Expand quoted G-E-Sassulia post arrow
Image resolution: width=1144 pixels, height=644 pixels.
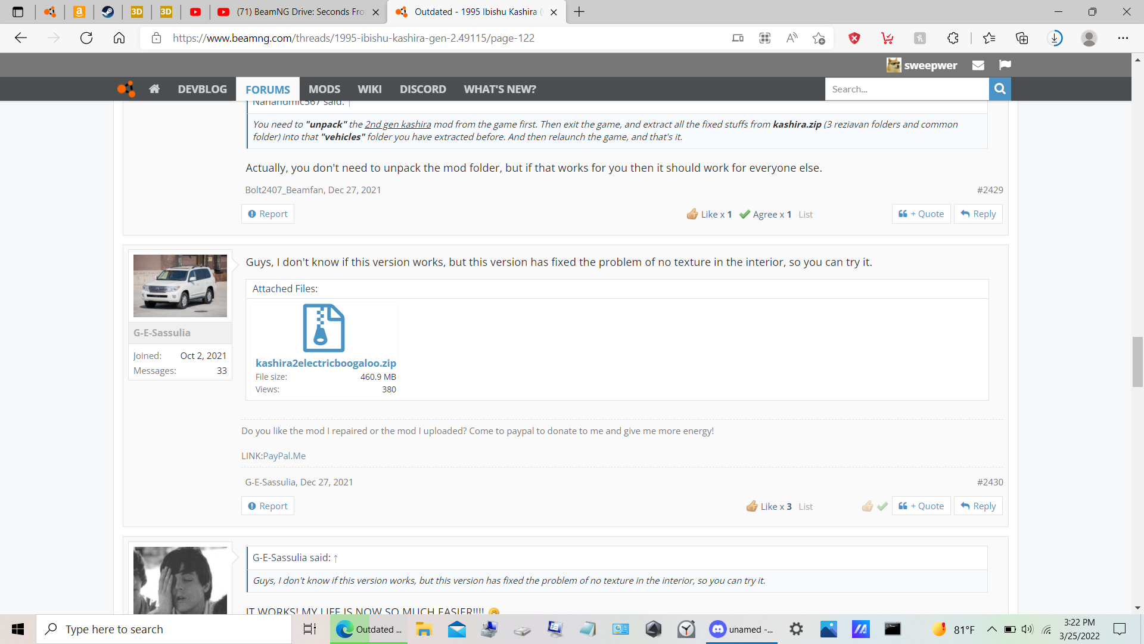(x=335, y=558)
